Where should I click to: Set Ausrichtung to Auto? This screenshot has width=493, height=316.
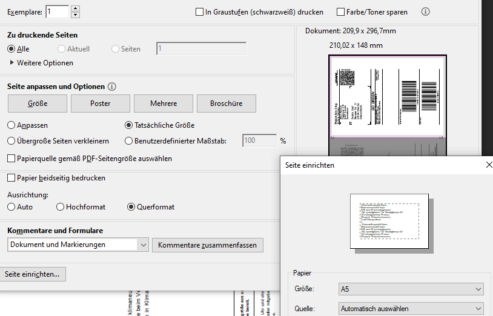click(x=12, y=206)
